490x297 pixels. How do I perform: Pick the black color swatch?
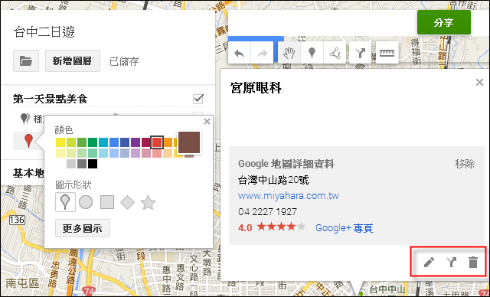coord(93,164)
